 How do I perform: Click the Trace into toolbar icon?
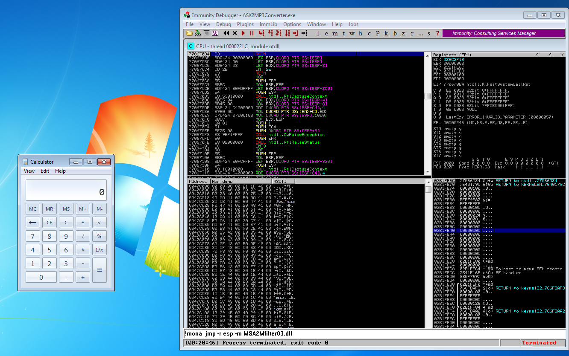[x=279, y=33]
